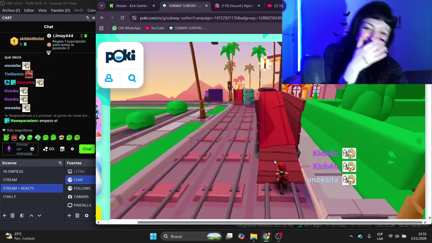Open the SUBWAY SURFERS bookmark
The height and width of the screenshot is (243, 432).
(188, 28)
